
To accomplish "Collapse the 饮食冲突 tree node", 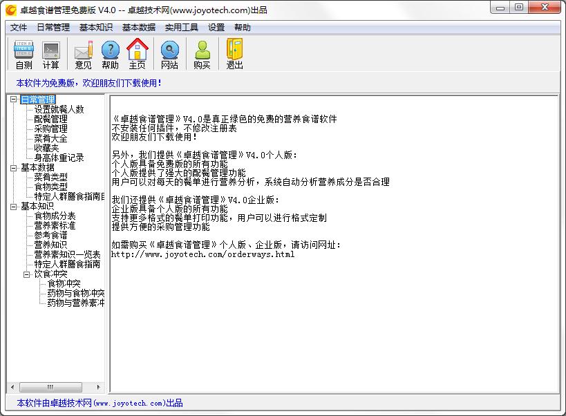I will tap(26, 274).
